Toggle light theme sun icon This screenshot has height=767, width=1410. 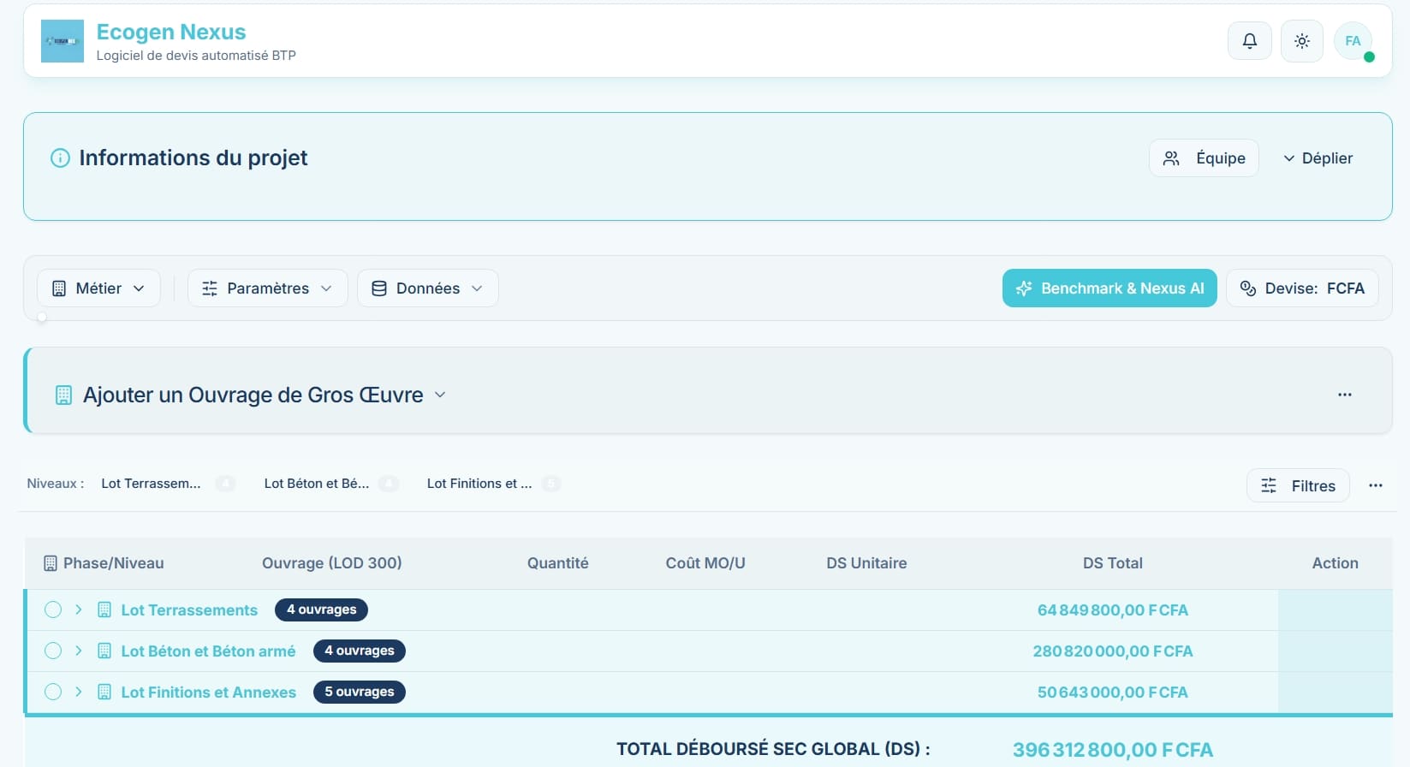(1302, 41)
